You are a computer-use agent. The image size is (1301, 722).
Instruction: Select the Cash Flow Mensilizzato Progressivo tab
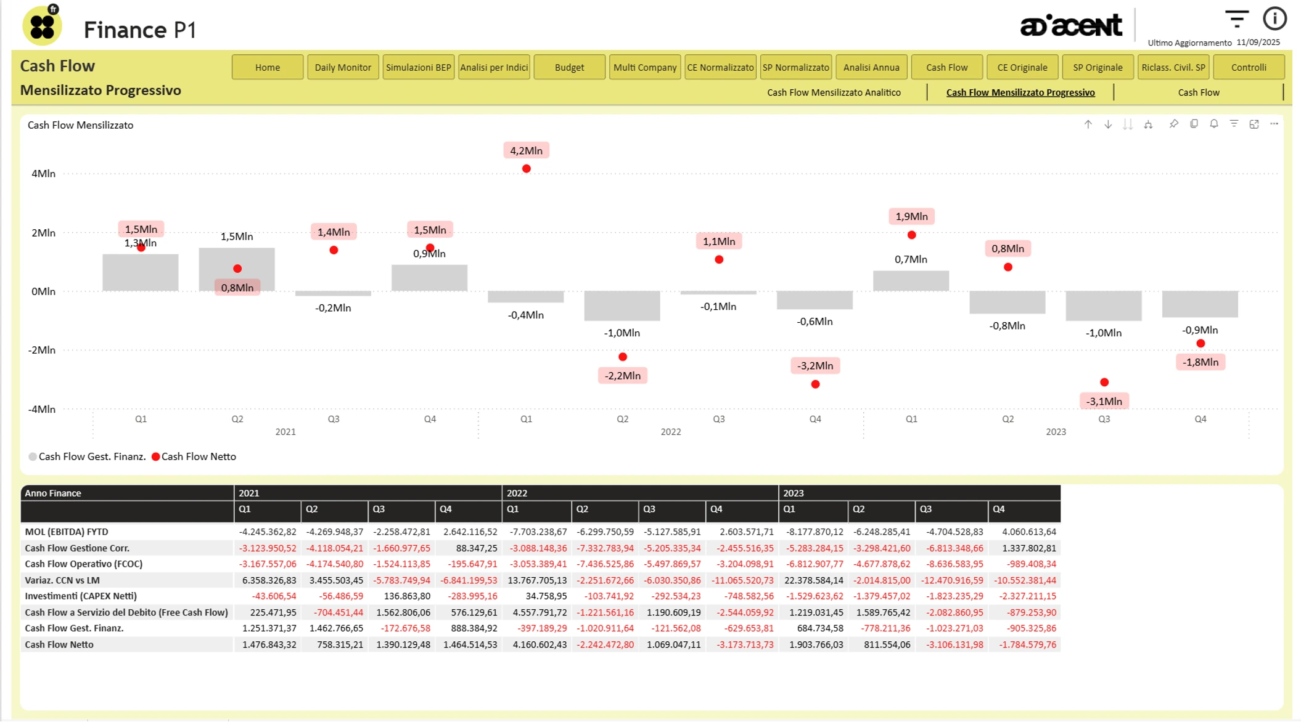(x=1020, y=92)
